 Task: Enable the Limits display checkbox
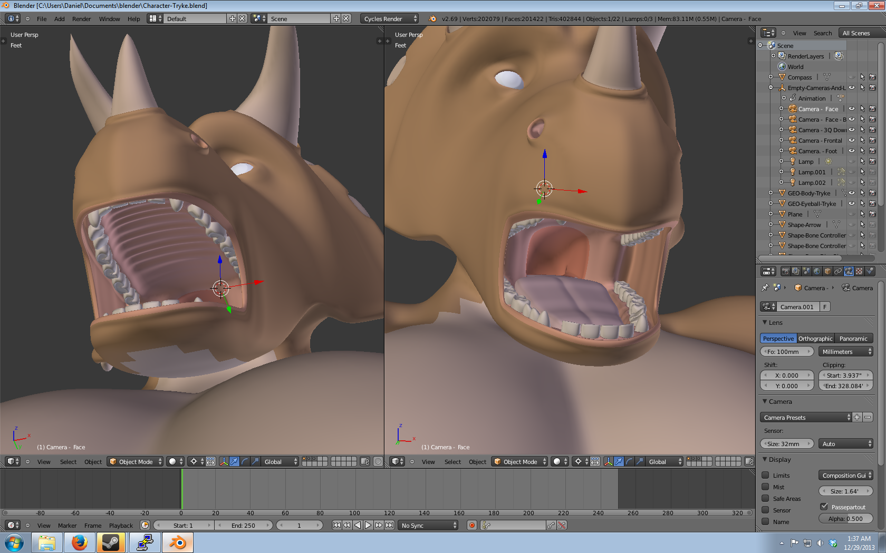pos(765,475)
